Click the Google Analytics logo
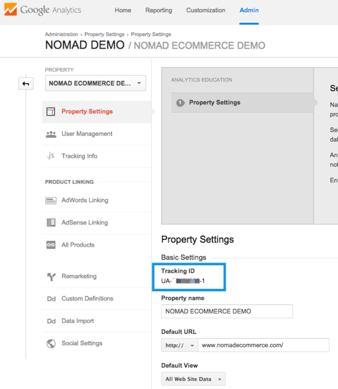The width and height of the screenshot is (338, 389). point(42,10)
